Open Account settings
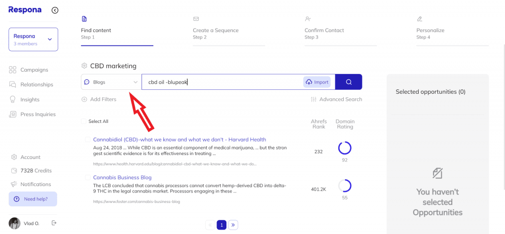505x234 pixels. point(31,157)
